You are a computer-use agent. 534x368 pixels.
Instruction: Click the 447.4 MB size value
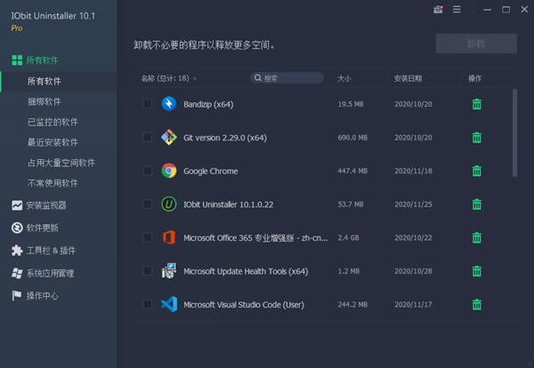(x=352, y=171)
